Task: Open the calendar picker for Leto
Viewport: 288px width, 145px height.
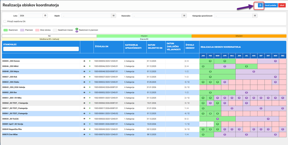Action: coord(45,16)
